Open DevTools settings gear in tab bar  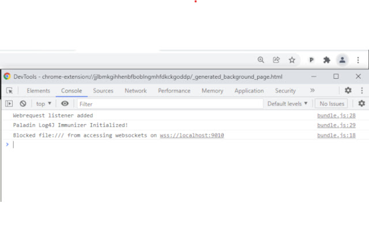tap(348, 90)
